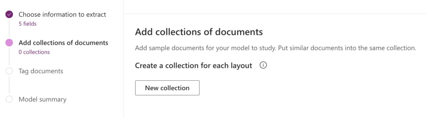
Task: Click the empty circle beside Tag documents
Action: (9, 71)
